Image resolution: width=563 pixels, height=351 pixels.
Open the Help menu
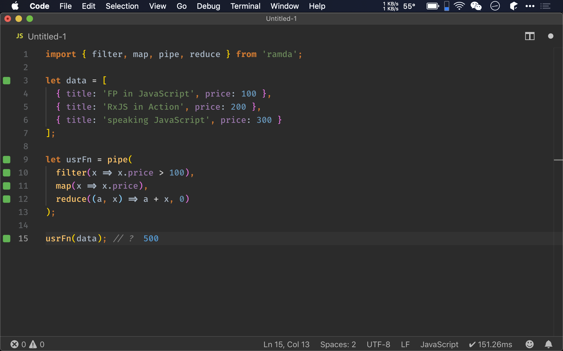click(x=317, y=6)
